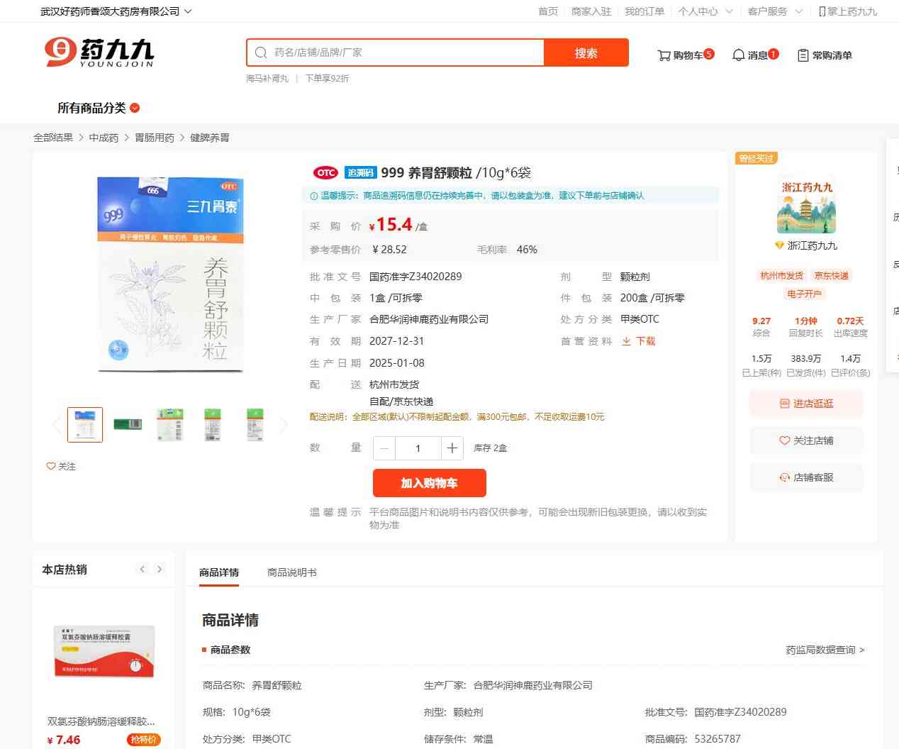Click the search input field
The height and width of the screenshot is (749, 899).
(404, 52)
